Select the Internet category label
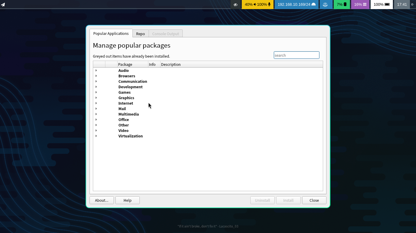Screen dimensions: 416x233 tap(126, 103)
